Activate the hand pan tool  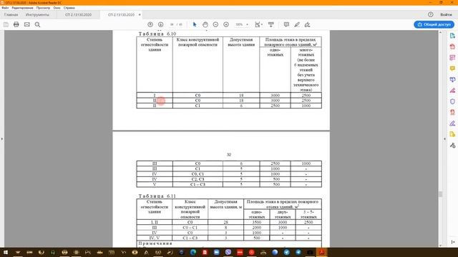tap(205, 24)
